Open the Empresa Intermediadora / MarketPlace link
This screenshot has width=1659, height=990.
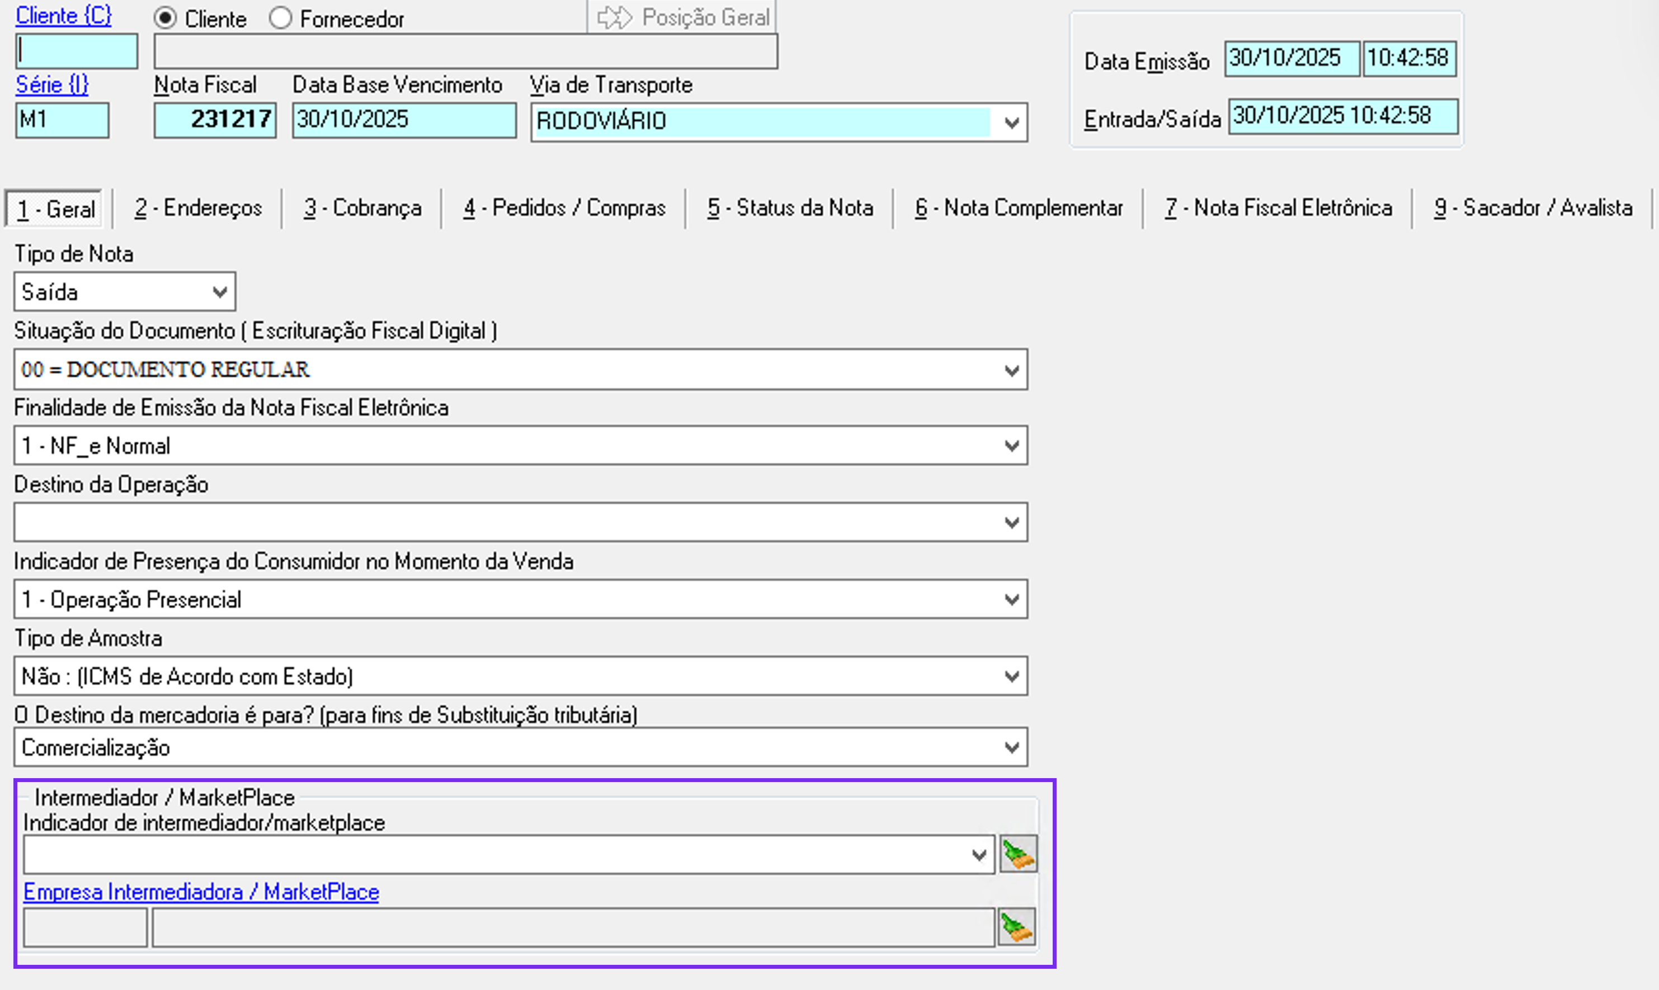point(201,892)
